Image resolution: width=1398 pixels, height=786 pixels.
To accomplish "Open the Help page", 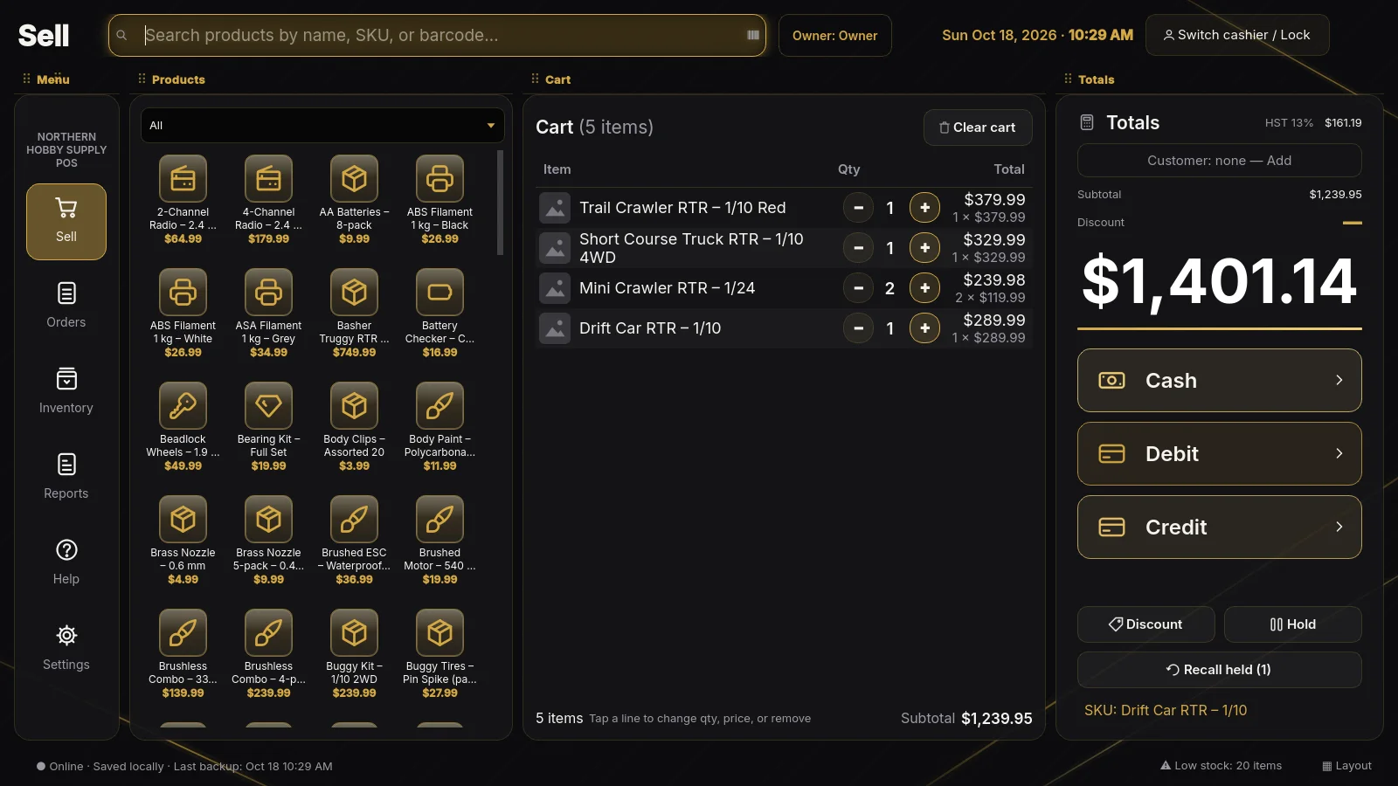I will (66, 562).
